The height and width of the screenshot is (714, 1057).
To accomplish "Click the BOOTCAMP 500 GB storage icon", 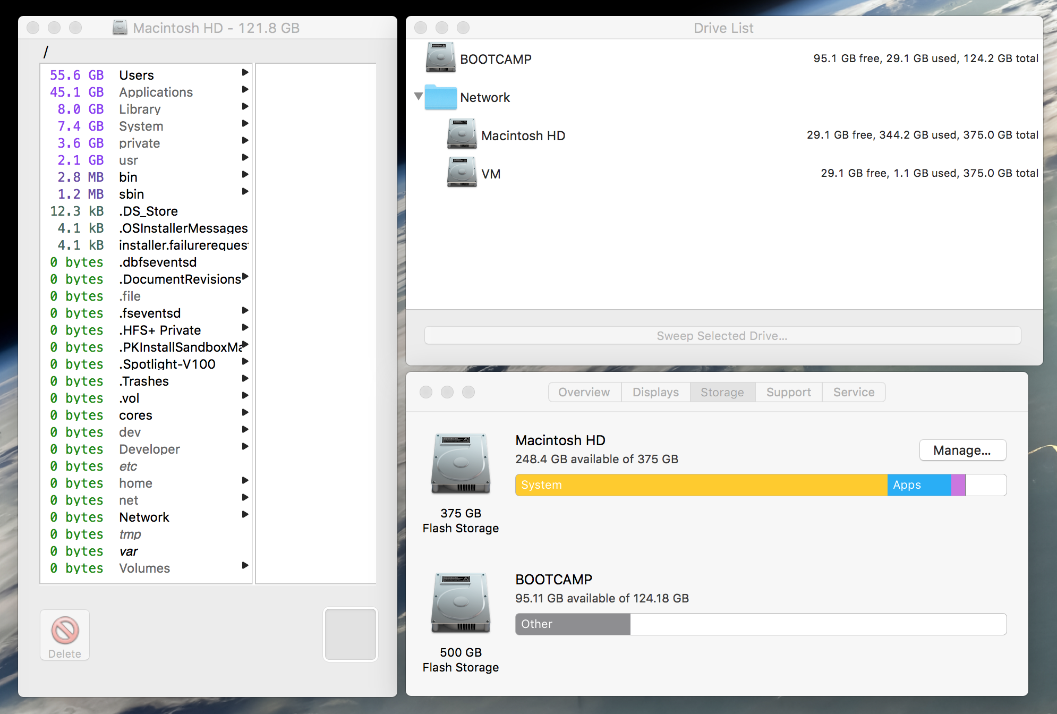I will point(461,603).
